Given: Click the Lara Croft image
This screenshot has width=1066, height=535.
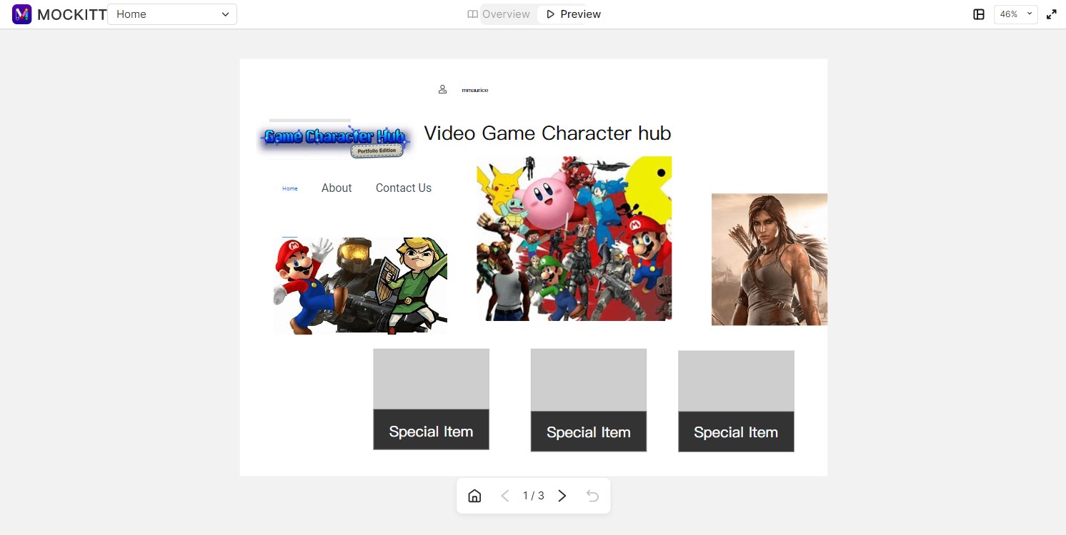Looking at the screenshot, I should pos(769,260).
